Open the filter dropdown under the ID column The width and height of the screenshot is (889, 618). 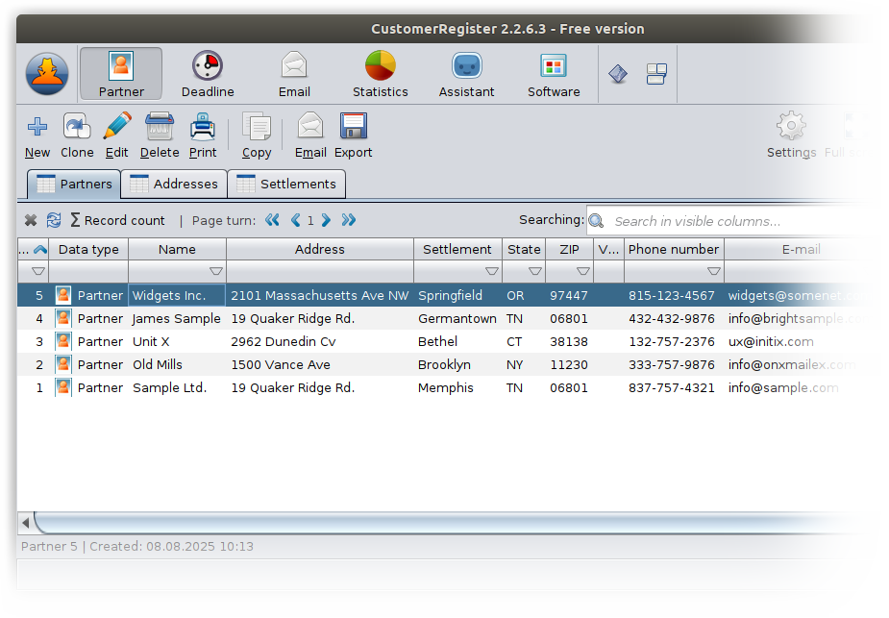point(38,271)
